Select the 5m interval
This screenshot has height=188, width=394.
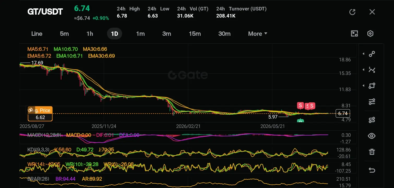[x=64, y=34]
